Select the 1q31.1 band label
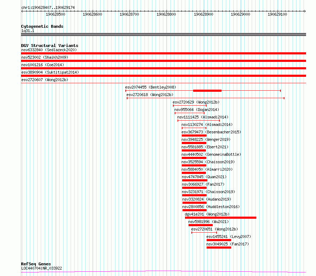 pos(28,31)
